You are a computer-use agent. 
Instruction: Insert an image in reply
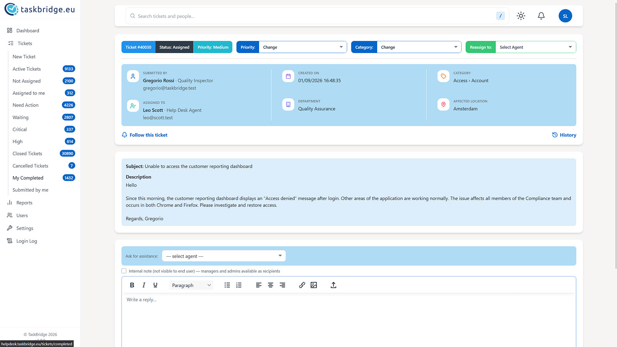[x=314, y=285]
